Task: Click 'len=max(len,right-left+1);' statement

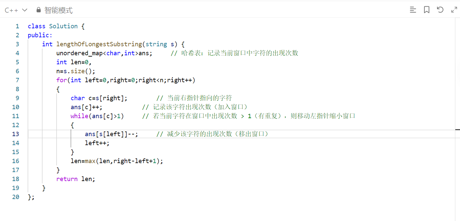Action: [117, 161]
